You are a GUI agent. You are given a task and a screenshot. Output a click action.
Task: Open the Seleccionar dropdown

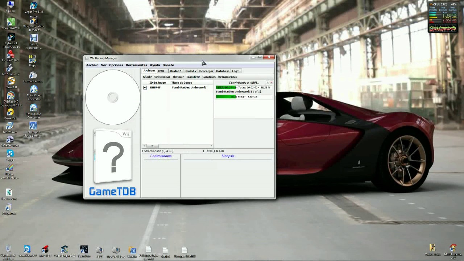coord(162,77)
